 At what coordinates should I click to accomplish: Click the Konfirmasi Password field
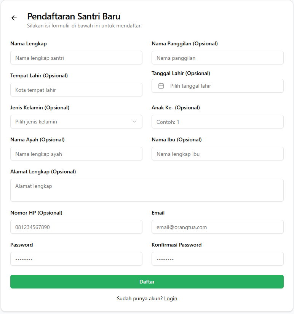[x=217, y=259]
